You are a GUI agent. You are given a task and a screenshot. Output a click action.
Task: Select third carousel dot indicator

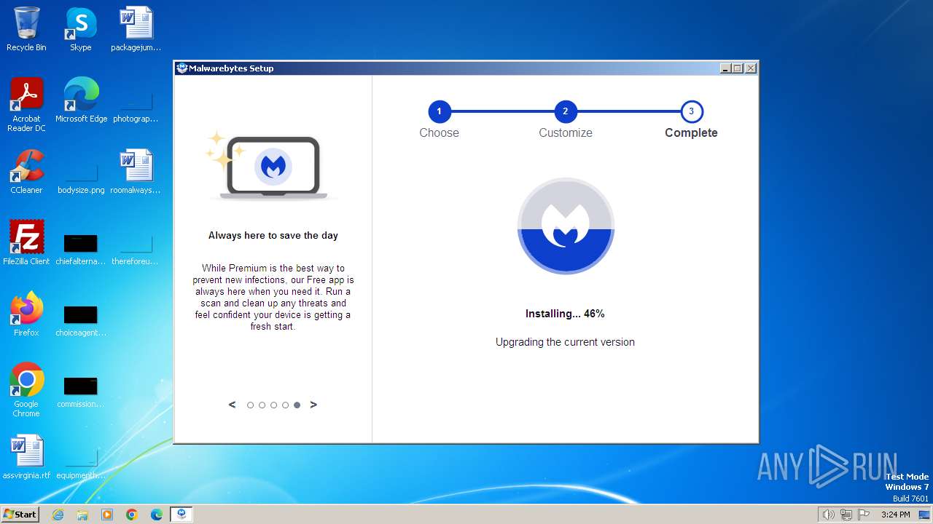click(273, 405)
